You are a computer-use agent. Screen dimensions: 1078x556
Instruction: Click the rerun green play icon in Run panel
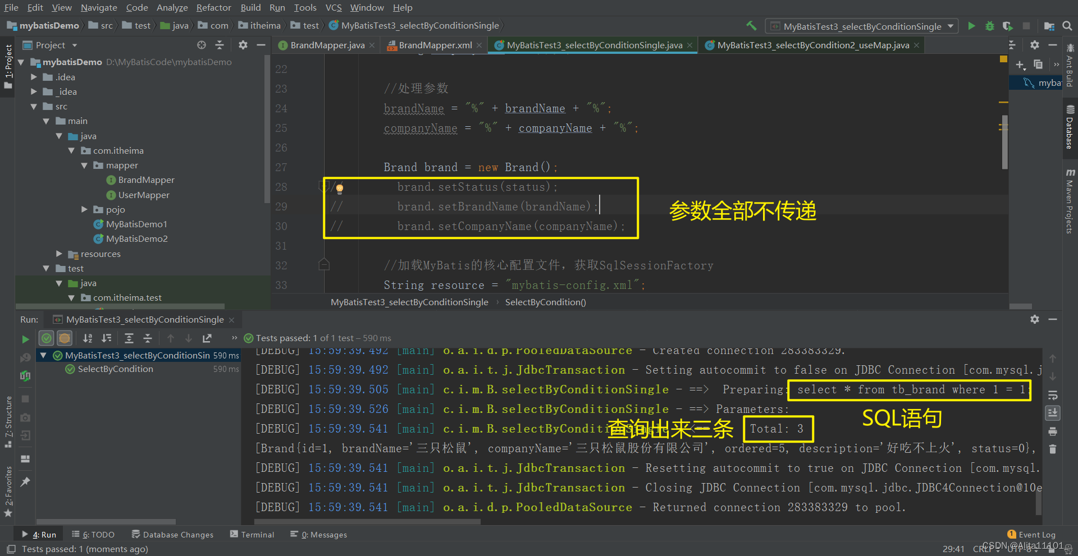click(x=25, y=339)
